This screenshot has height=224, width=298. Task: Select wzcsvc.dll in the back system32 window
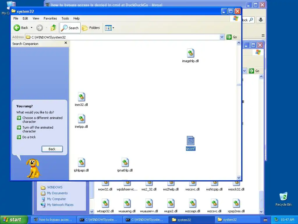point(214,206)
